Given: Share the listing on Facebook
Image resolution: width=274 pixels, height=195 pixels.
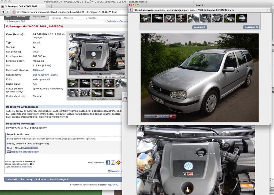Looking at the screenshot, I should click(108, 163).
